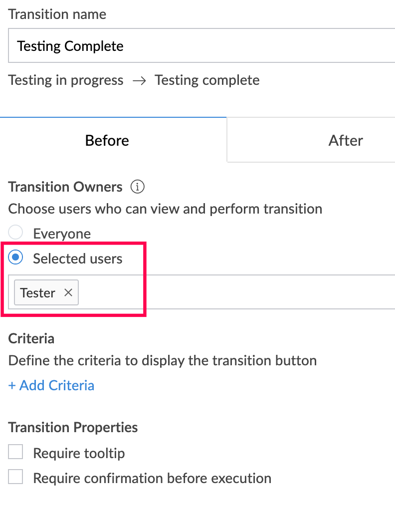Image resolution: width=395 pixels, height=518 pixels.
Task: Click the Transition Owners heading
Action: pyautogui.click(x=65, y=187)
